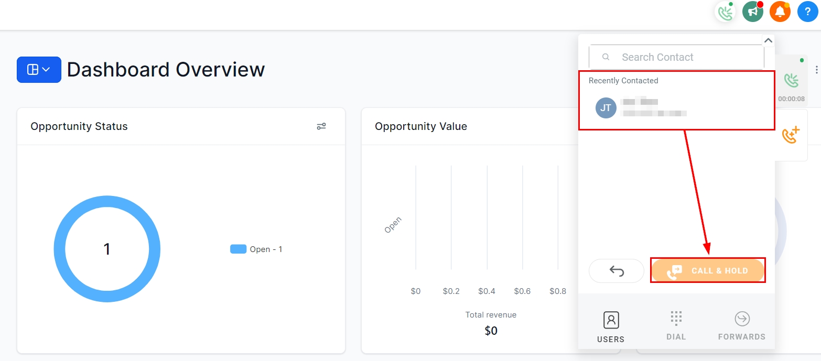Click the active call timer icon
This screenshot has height=361, width=821.
click(x=791, y=81)
